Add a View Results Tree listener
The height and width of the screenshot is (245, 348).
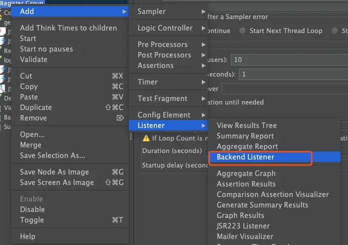point(246,125)
